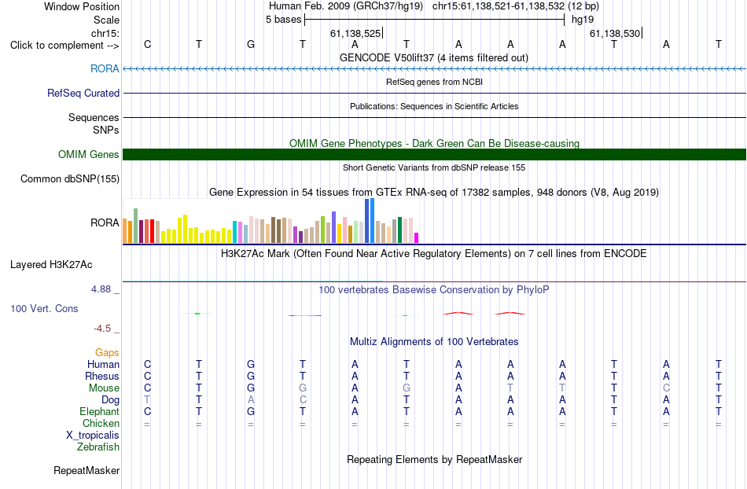Click the 'H3K27Ac Mark' ENCODE track title

pos(434,253)
